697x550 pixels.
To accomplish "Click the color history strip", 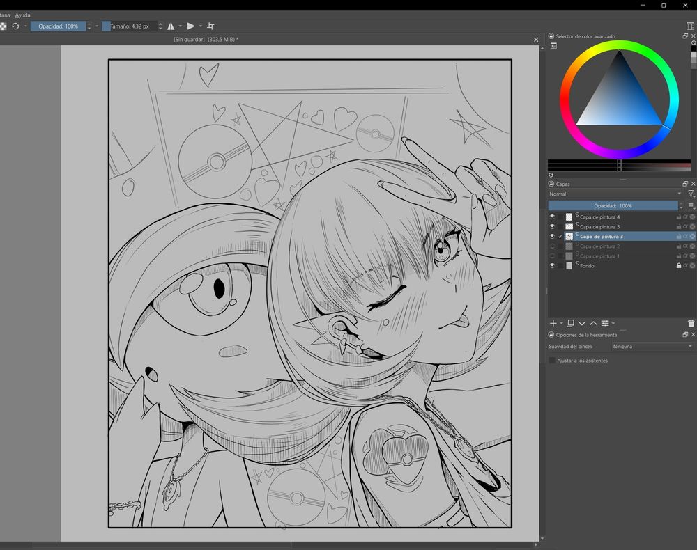I will point(619,165).
